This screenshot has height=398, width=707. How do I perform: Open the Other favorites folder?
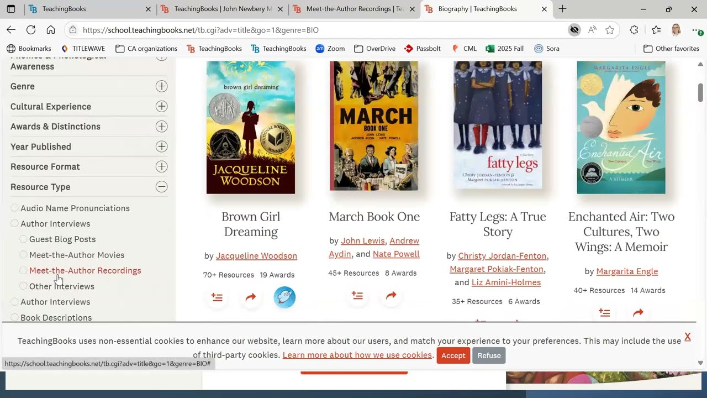[671, 49]
